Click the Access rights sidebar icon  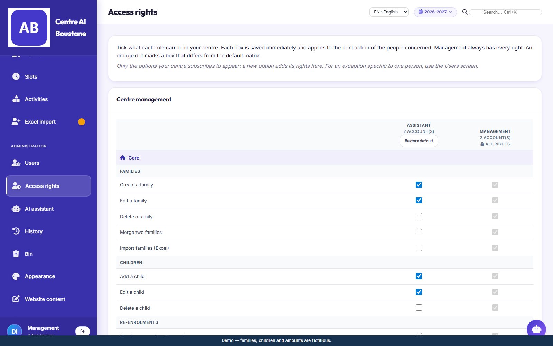[x=16, y=186]
